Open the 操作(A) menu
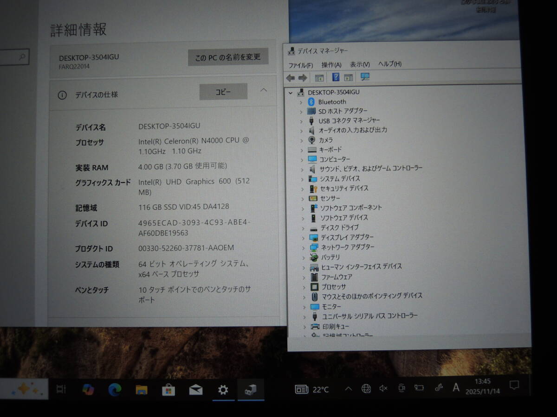Image resolution: width=557 pixels, height=417 pixels. tap(331, 65)
